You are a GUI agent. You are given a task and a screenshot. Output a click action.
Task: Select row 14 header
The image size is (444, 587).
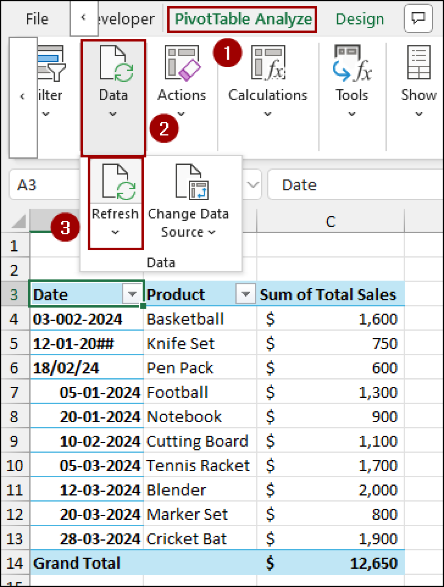[x=15, y=563]
